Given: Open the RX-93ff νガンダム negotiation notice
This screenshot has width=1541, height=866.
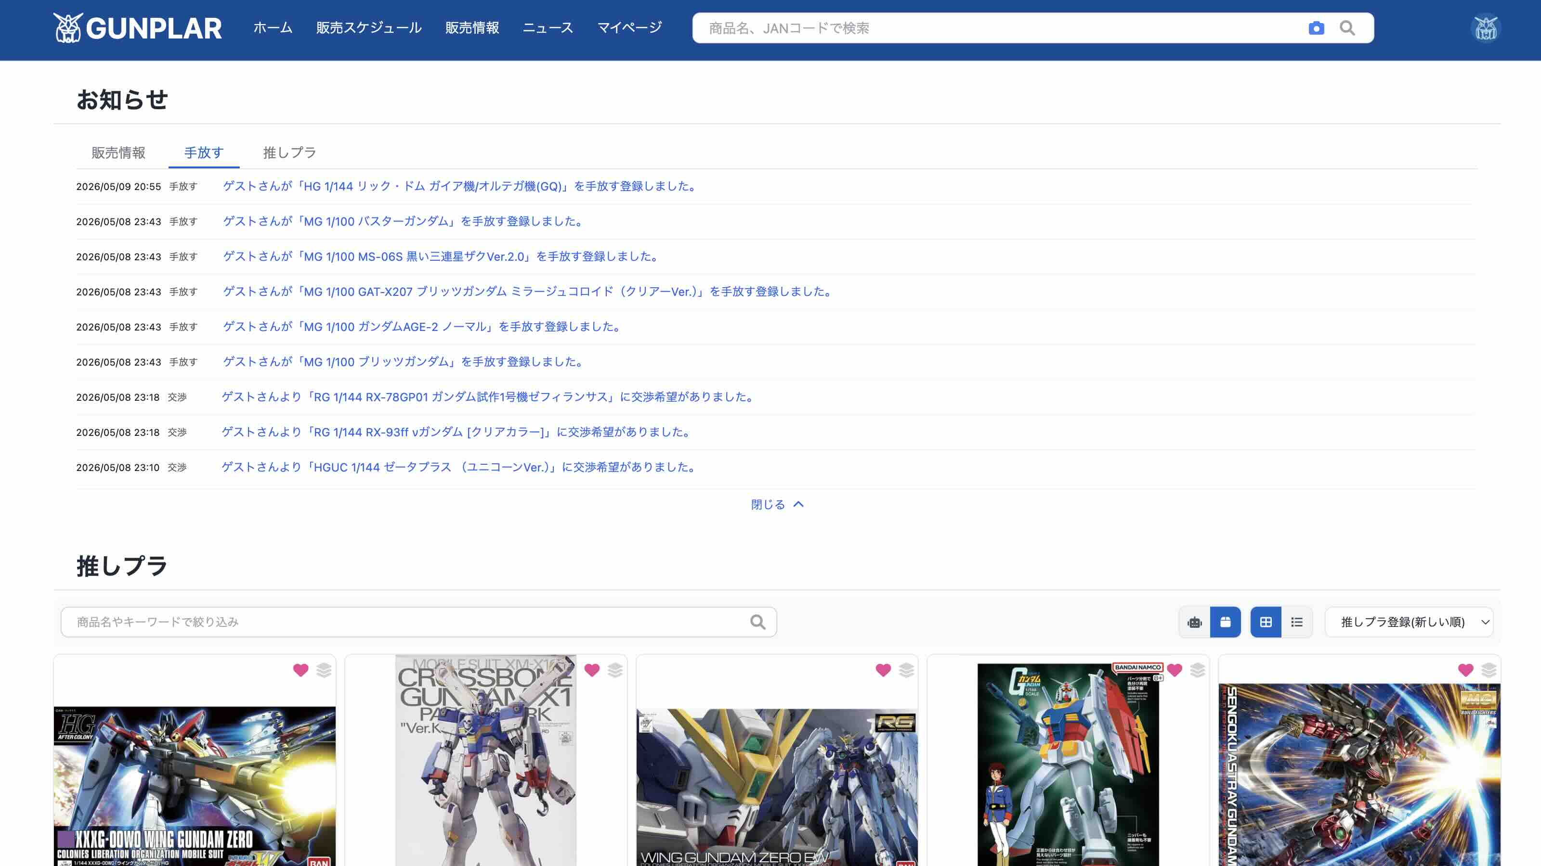Looking at the screenshot, I should pos(457,432).
